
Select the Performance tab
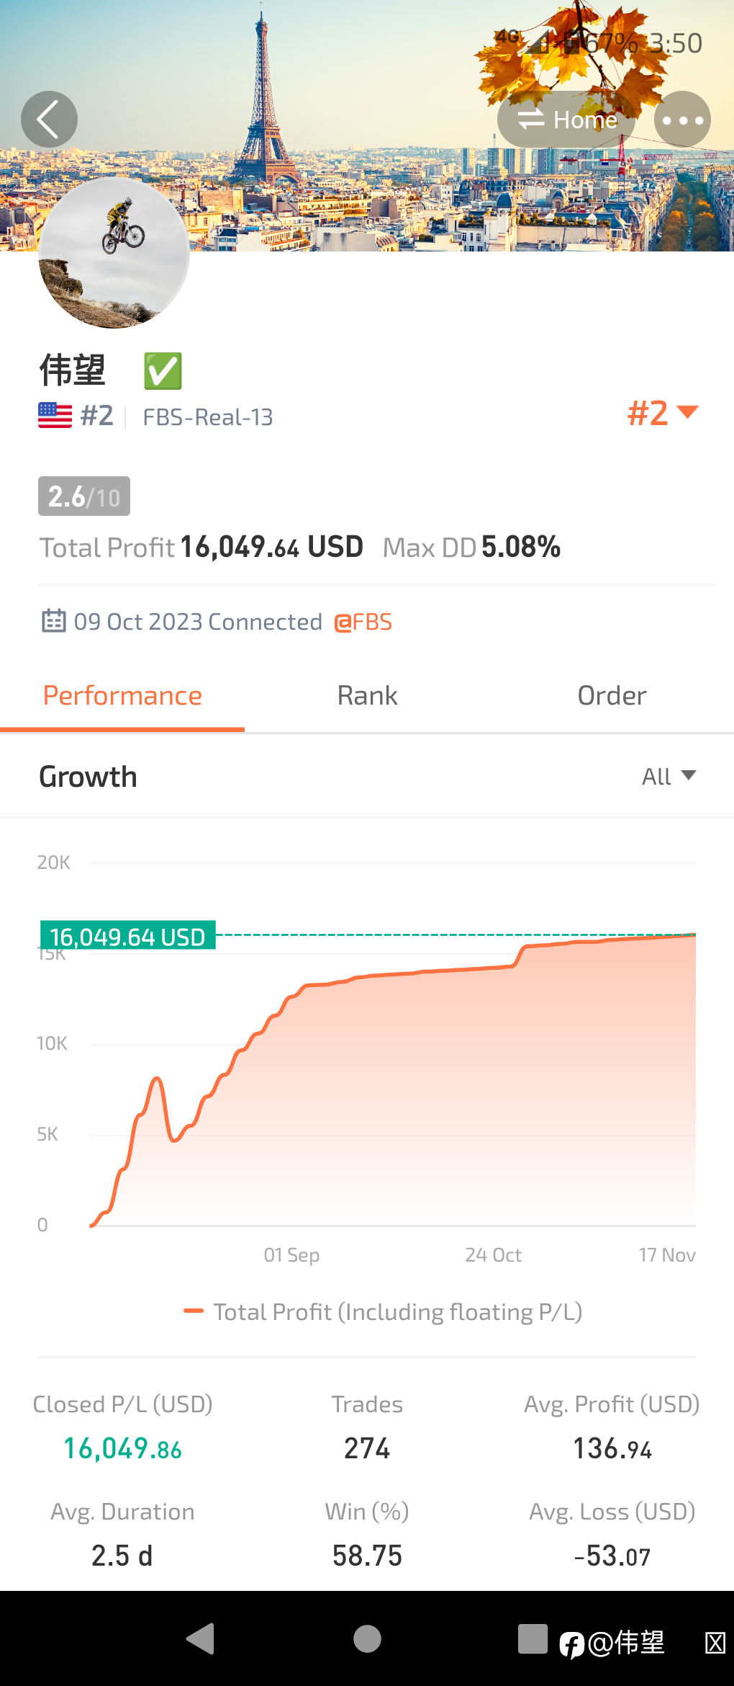pos(122,696)
